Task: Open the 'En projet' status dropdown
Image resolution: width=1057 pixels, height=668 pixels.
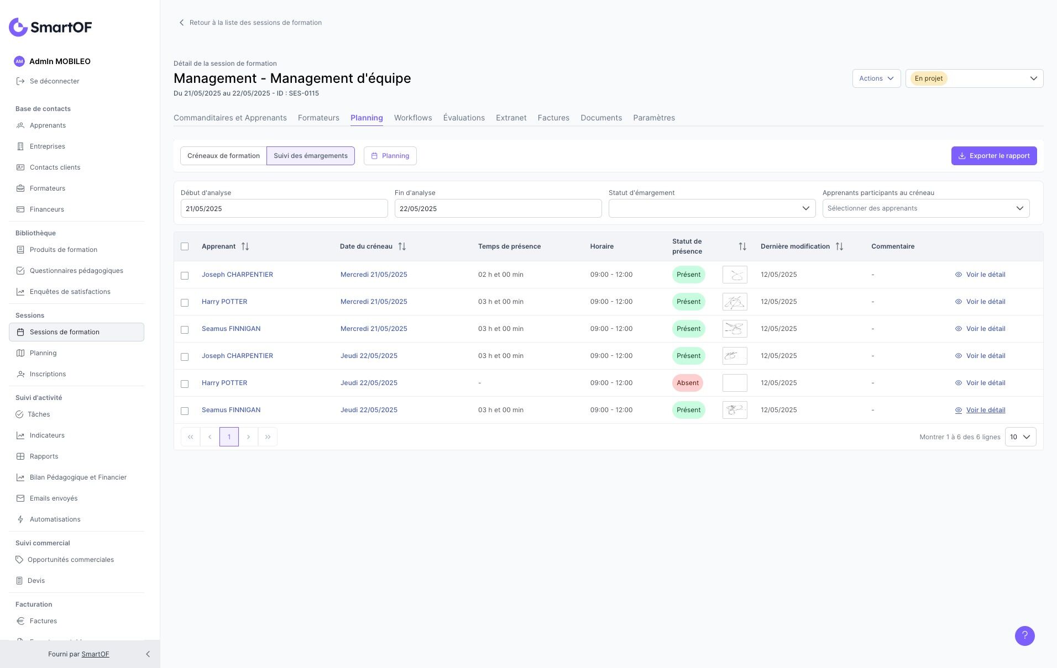Action: tap(974, 78)
